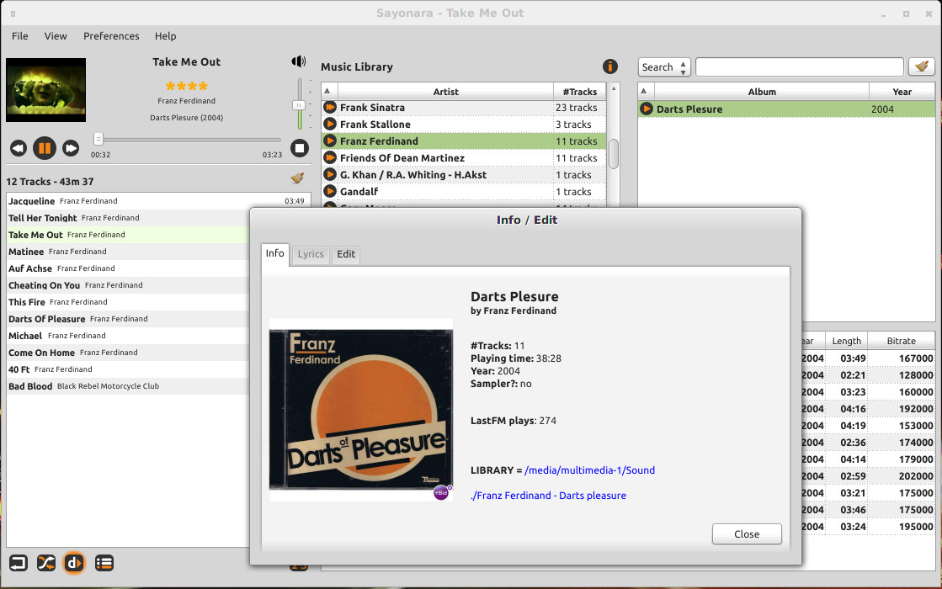Image resolution: width=942 pixels, height=589 pixels.
Task: Open the Help menu
Action: click(165, 36)
